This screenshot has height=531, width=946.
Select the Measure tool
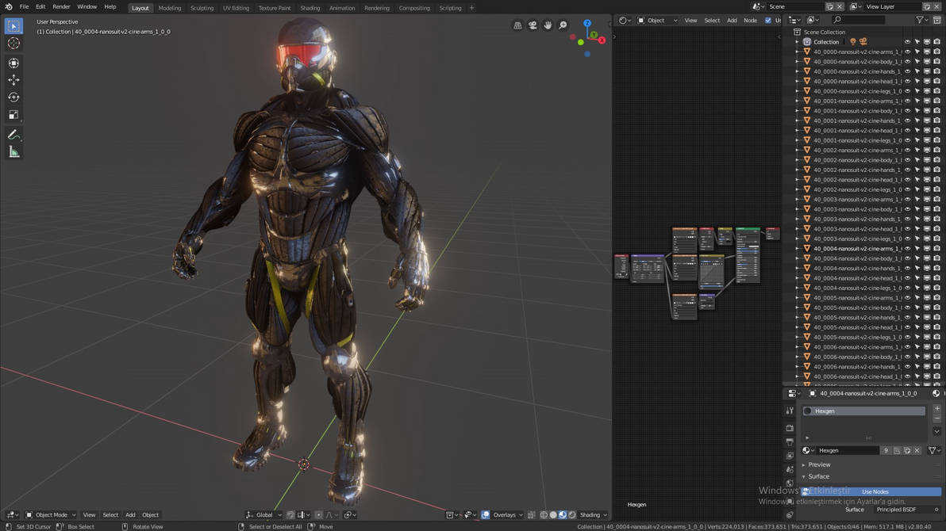pyautogui.click(x=13, y=152)
